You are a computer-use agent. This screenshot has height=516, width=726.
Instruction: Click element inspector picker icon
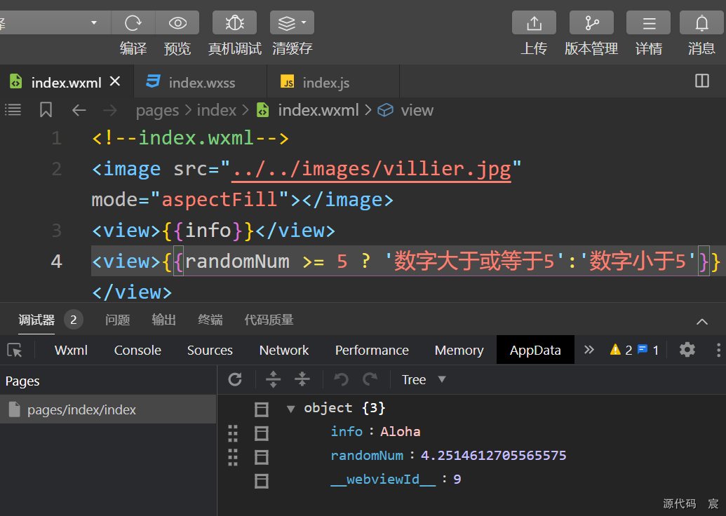(15, 351)
